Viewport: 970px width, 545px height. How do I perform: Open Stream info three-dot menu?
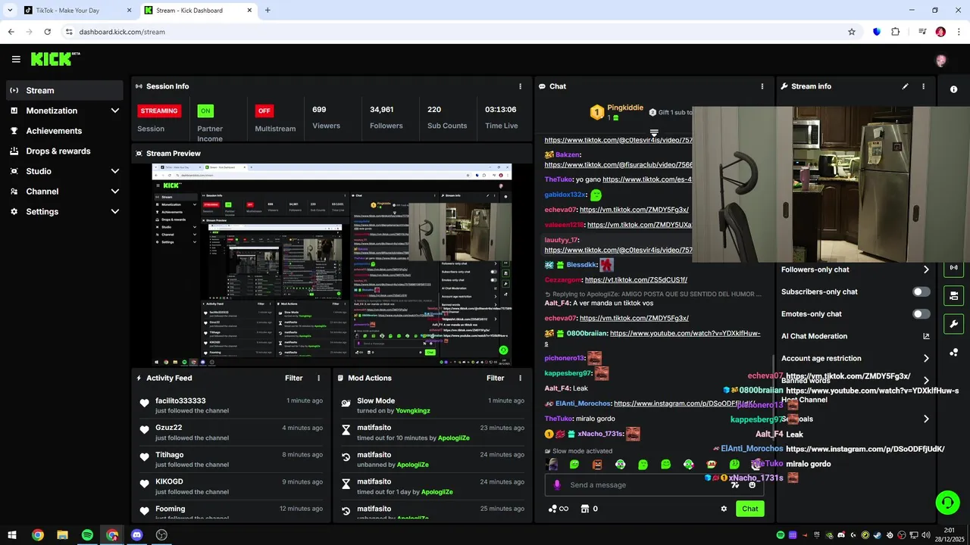(923, 86)
